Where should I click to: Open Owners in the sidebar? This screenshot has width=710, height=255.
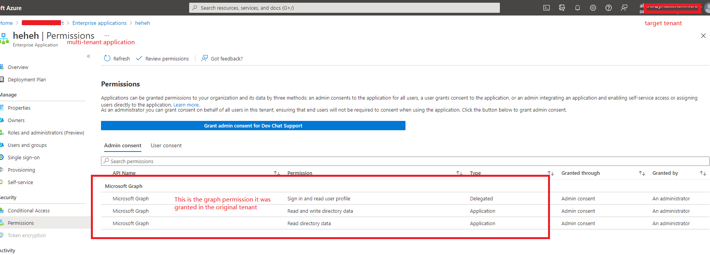16,120
